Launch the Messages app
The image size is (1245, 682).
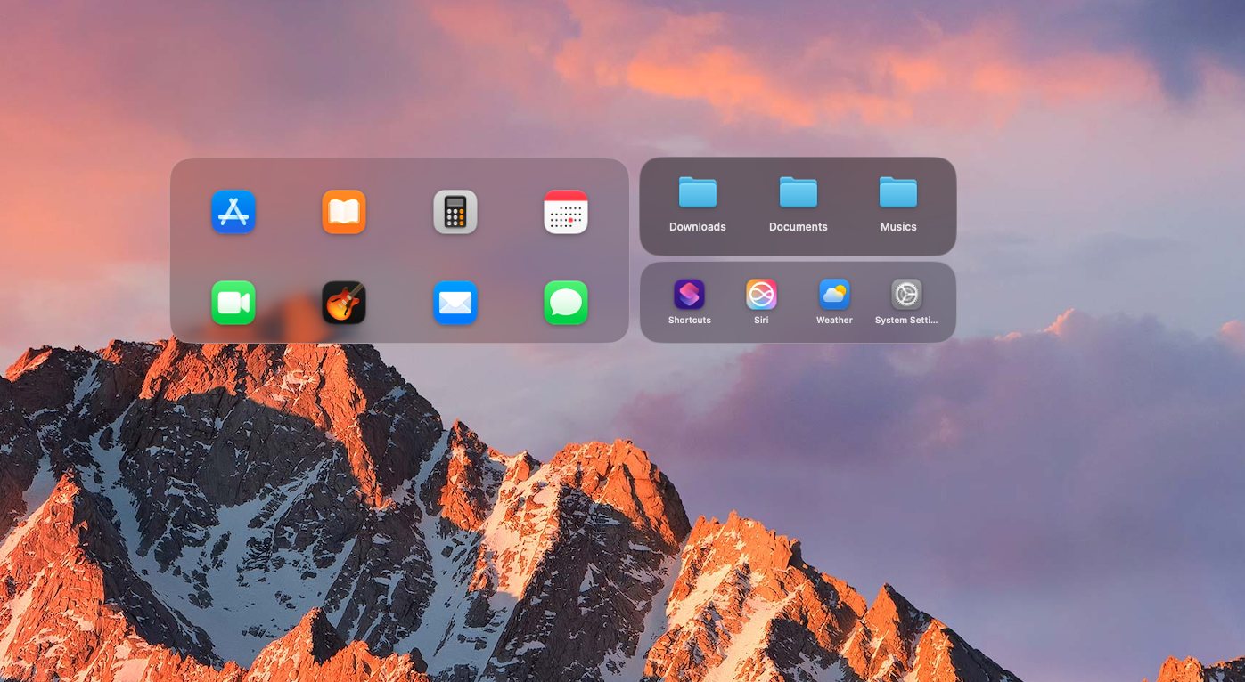(566, 303)
